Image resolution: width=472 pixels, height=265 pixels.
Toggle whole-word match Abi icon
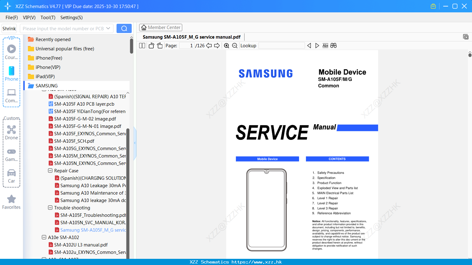point(325,45)
